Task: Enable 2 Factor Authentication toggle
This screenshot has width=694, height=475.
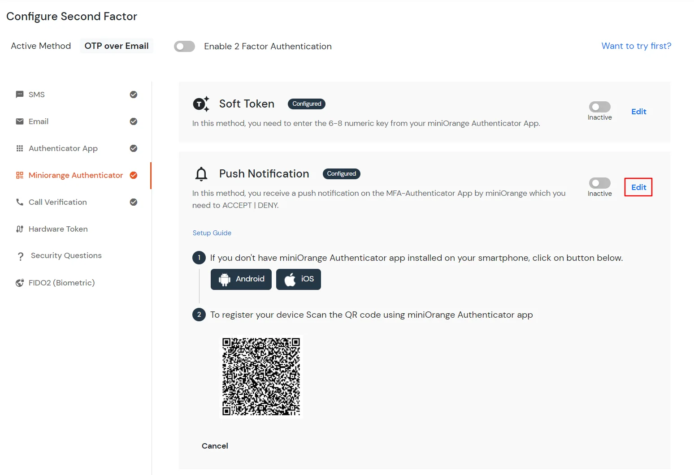Action: point(184,46)
